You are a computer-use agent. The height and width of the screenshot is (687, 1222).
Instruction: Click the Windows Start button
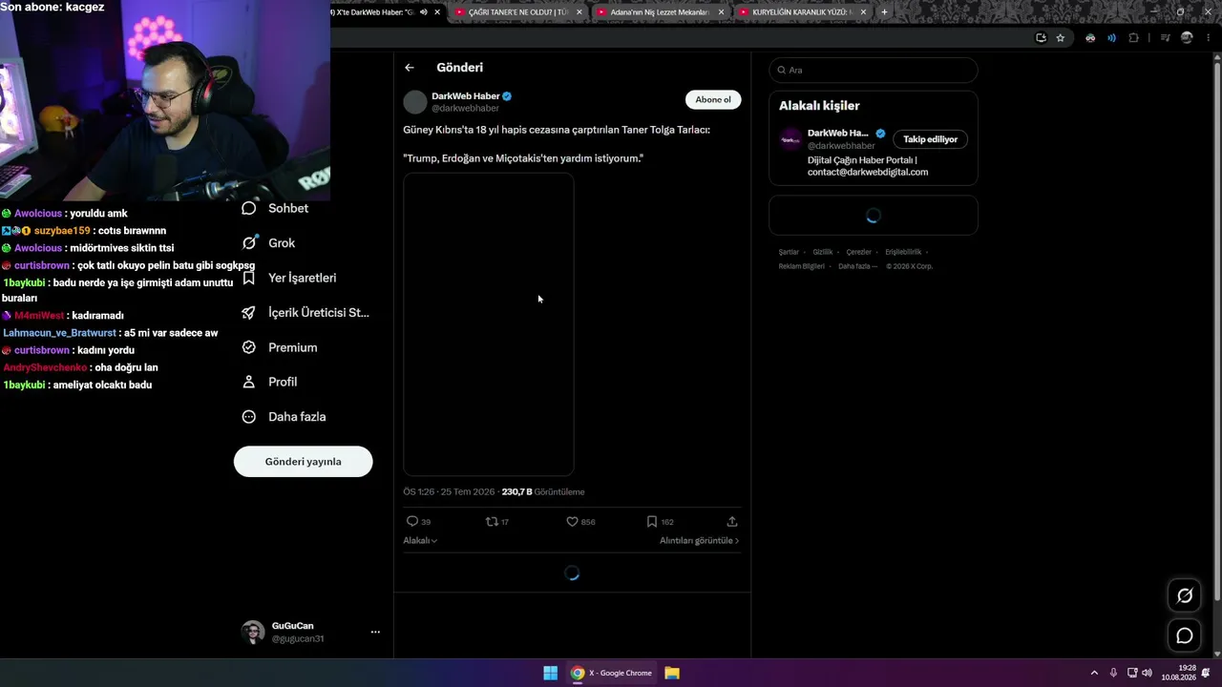[x=550, y=673]
